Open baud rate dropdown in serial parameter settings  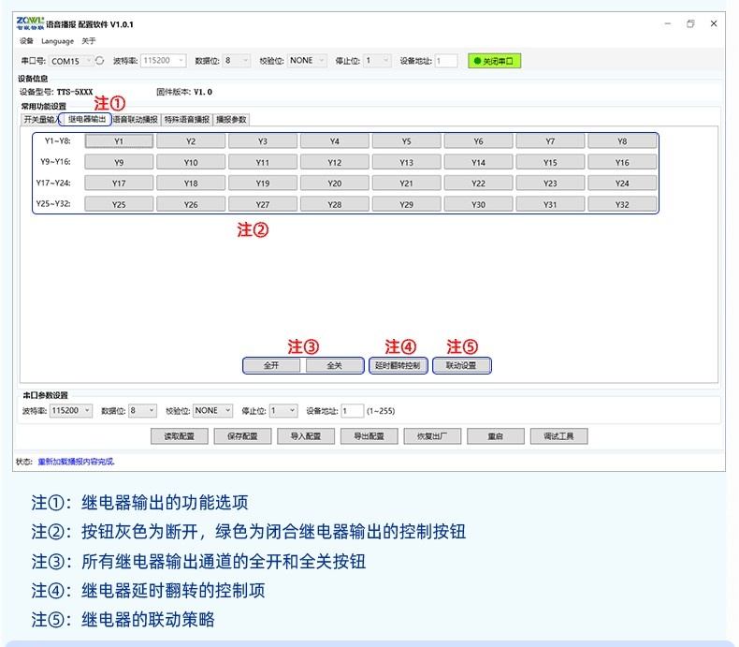(x=71, y=411)
